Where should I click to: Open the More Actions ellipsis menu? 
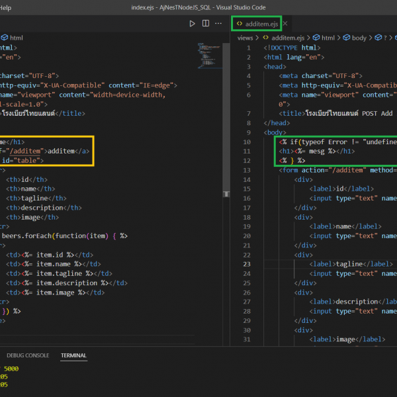coord(219,24)
